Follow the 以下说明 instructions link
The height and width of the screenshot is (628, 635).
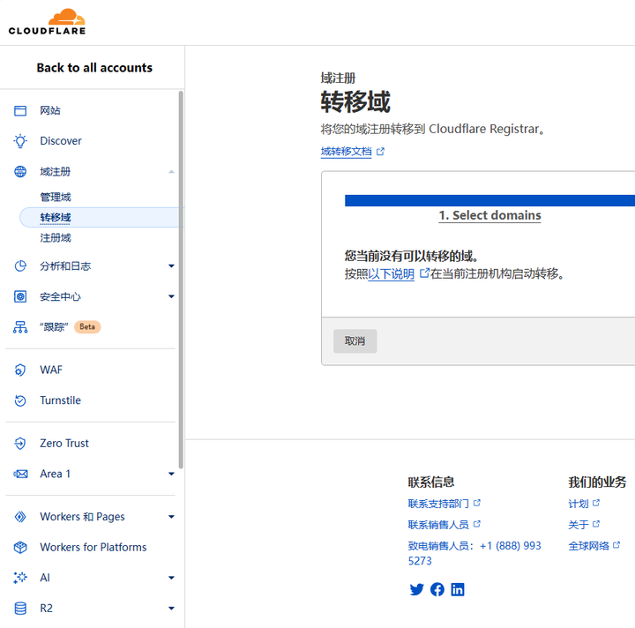tap(392, 274)
